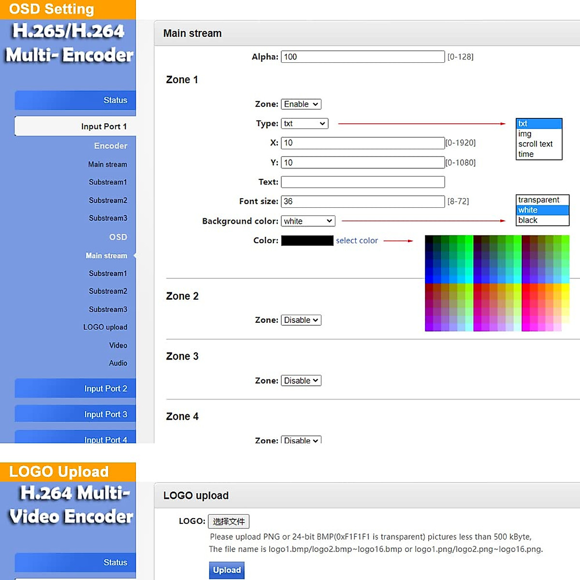Open the Zone 2 Disable dropdown
Image resolution: width=580 pixels, height=580 pixels.
[x=301, y=320]
